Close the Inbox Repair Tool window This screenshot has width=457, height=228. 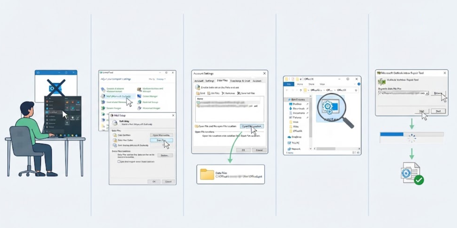pyautogui.click(x=445, y=73)
